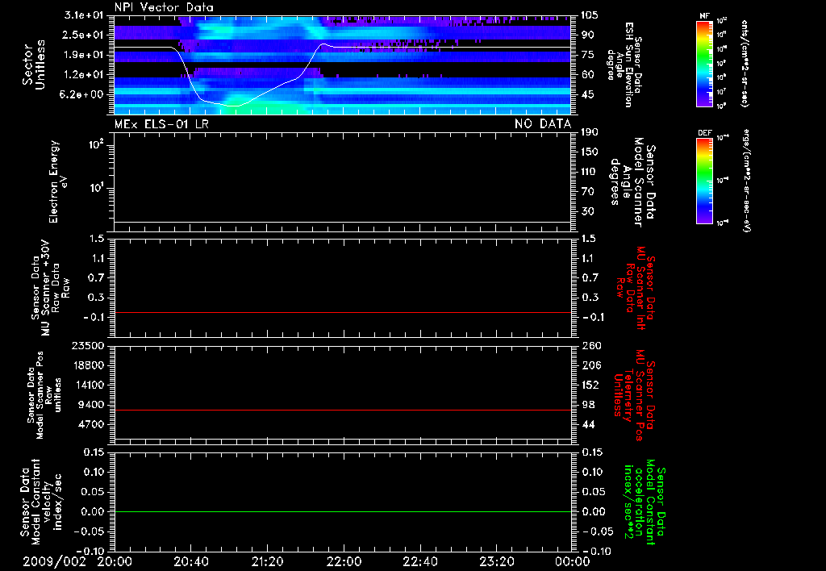Click the '75' sun elevation tick value
The height and width of the screenshot is (571, 826).
pos(587,55)
